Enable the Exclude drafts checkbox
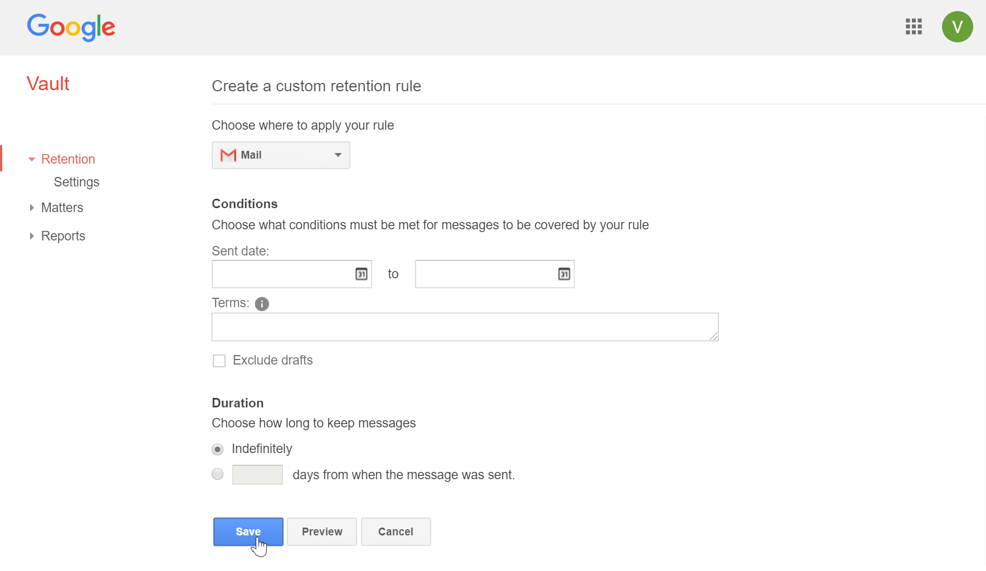 click(219, 361)
